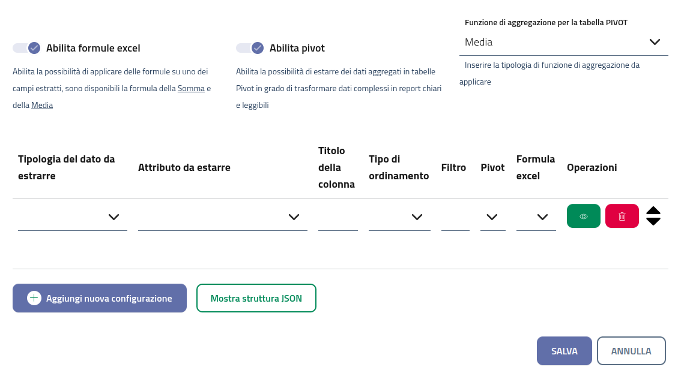Click the Somma formula link
This screenshot has width=681, height=373.
(x=191, y=89)
